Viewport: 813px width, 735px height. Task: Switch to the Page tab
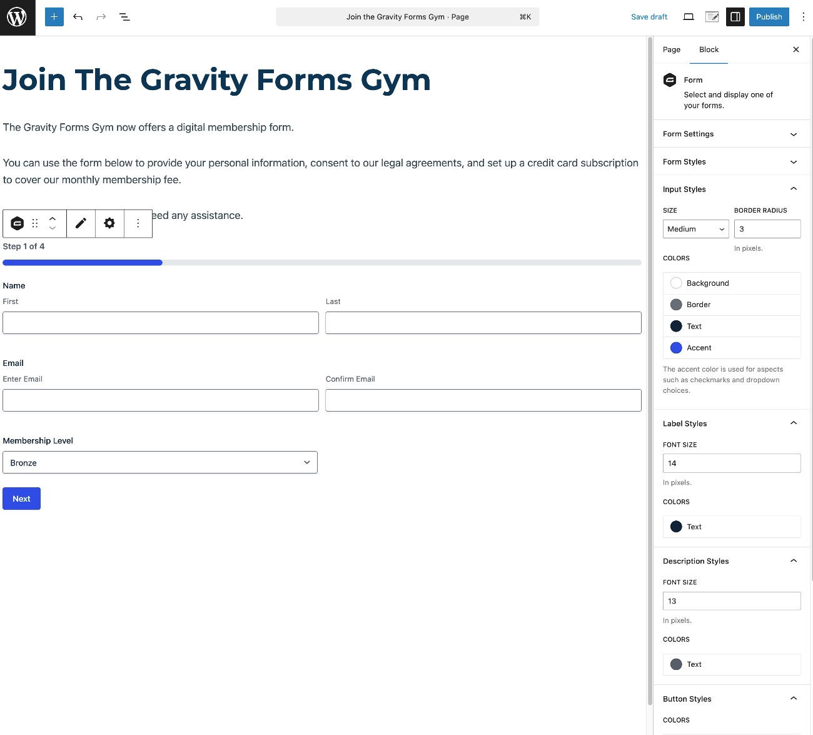(x=671, y=49)
